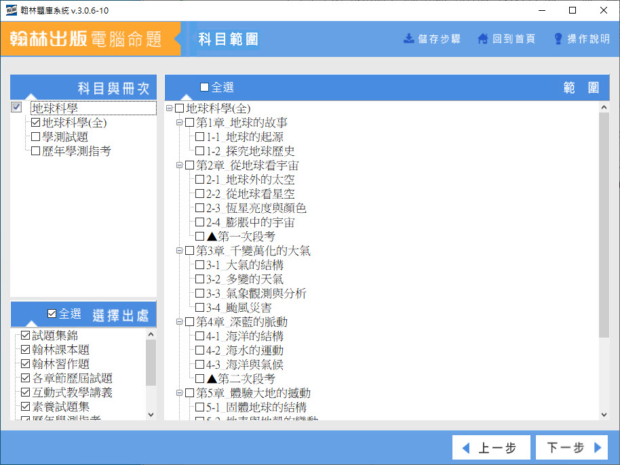The image size is (620, 465).
Task: Go back with 上一步 button
Action: (x=489, y=447)
